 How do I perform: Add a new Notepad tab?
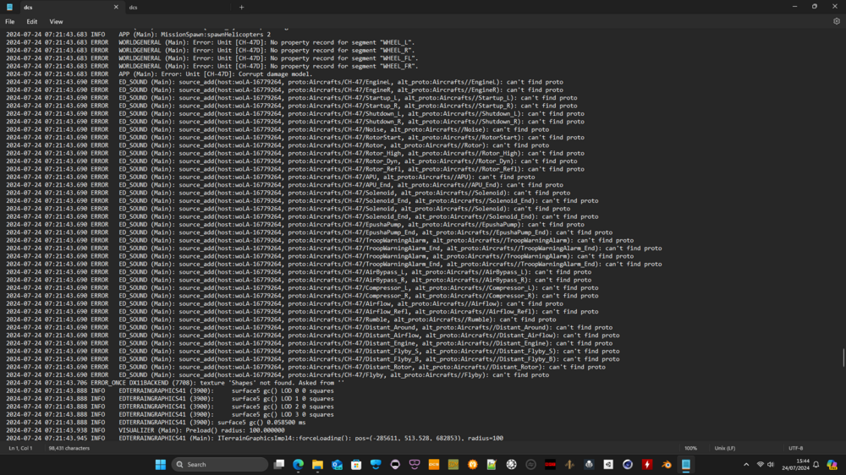tap(241, 8)
